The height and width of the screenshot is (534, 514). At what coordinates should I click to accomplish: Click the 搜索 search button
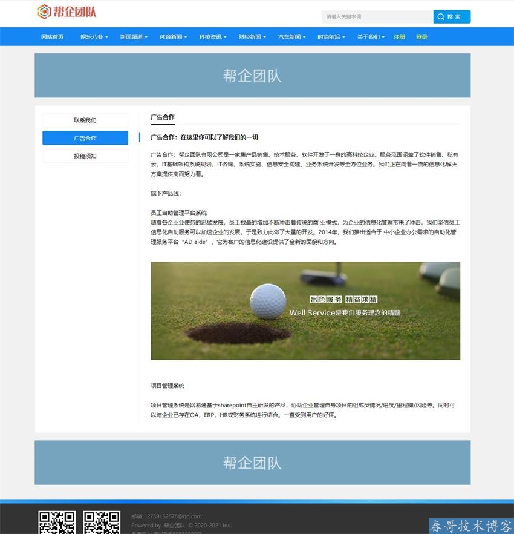[452, 17]
